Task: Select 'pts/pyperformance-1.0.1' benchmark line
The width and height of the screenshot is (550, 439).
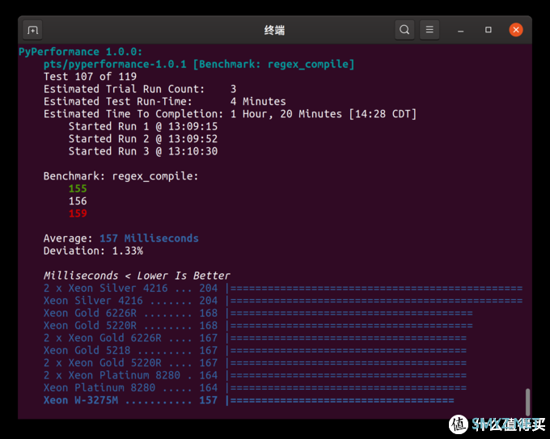Action: click(199, 64)
